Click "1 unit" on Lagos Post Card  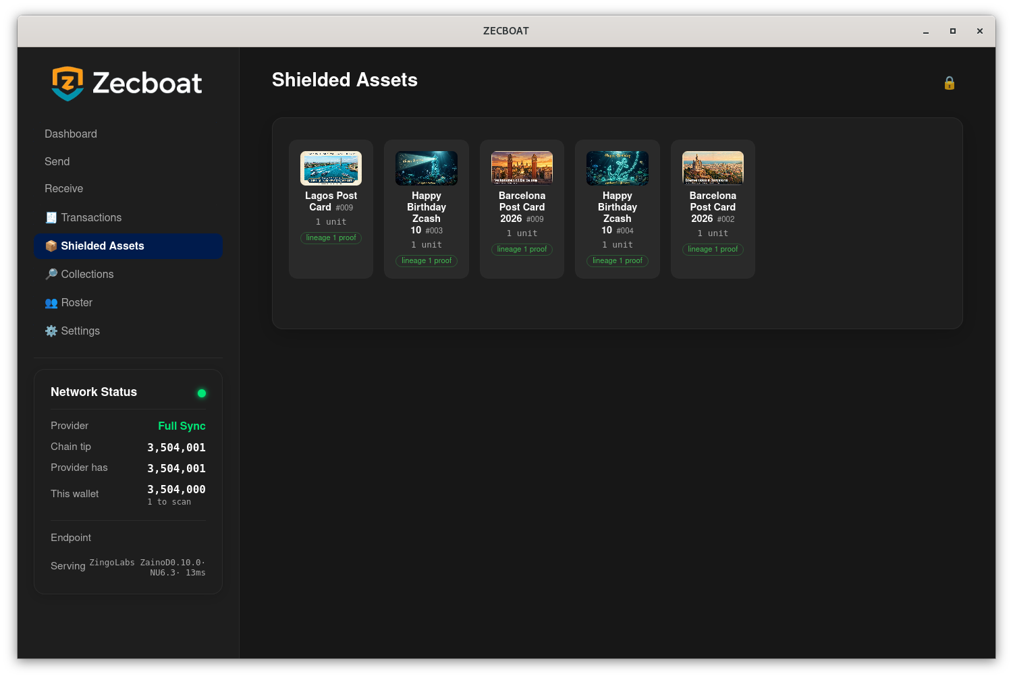[331, 222]
